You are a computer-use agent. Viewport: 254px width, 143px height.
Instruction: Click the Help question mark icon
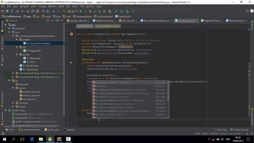pos(133,11)
